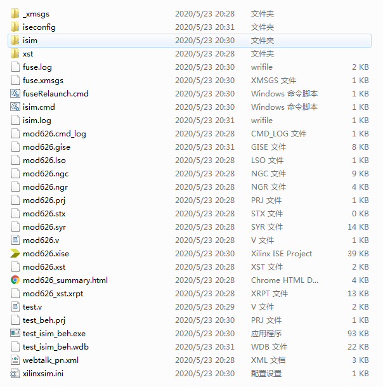The height and width of the screenshot is (387, 383).
Task: Click the 'XMSGS 文件' type cell
Action: pyautogui.click(x=274, y=81)
